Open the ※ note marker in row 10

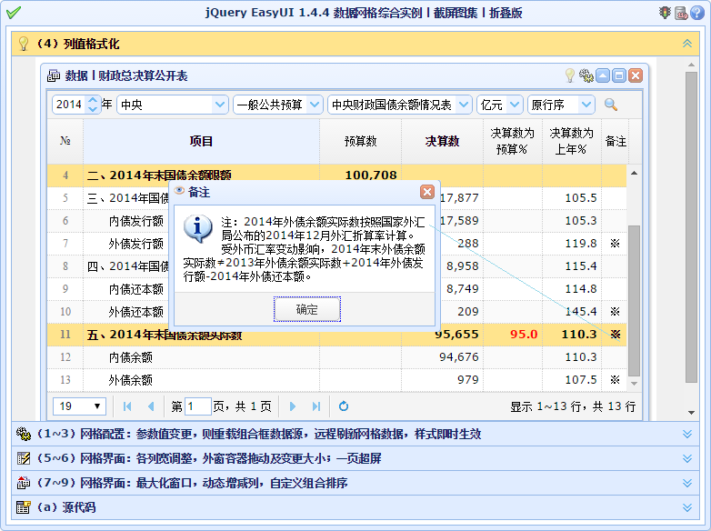(615, 312)
